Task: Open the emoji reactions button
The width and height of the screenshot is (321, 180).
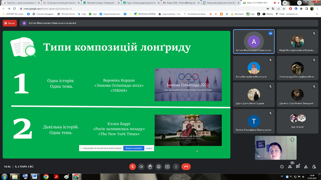Action: [x=159, y=167]
